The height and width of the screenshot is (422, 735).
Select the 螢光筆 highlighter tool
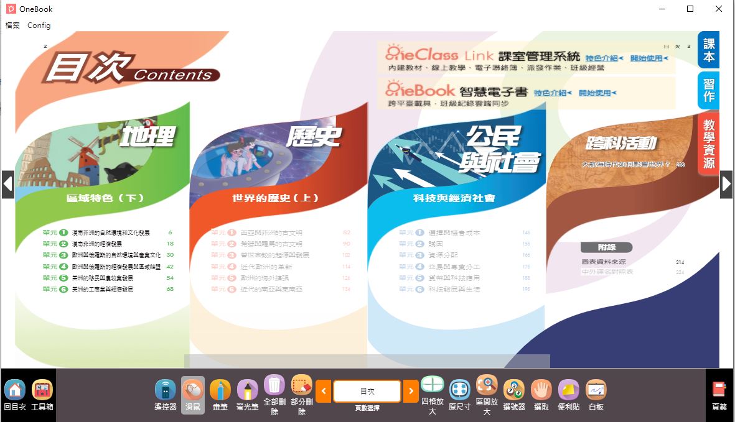(x=247, y=395)
